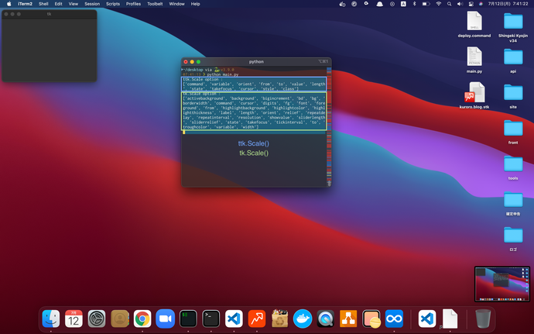Image resolution: width=534 pixels, height=334 pixels.
Task: Close the python terminal window
Action: tap(186, 62)
